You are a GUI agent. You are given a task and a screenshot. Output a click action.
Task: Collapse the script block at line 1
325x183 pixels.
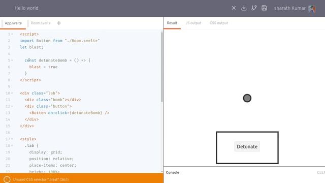(12, 34)
